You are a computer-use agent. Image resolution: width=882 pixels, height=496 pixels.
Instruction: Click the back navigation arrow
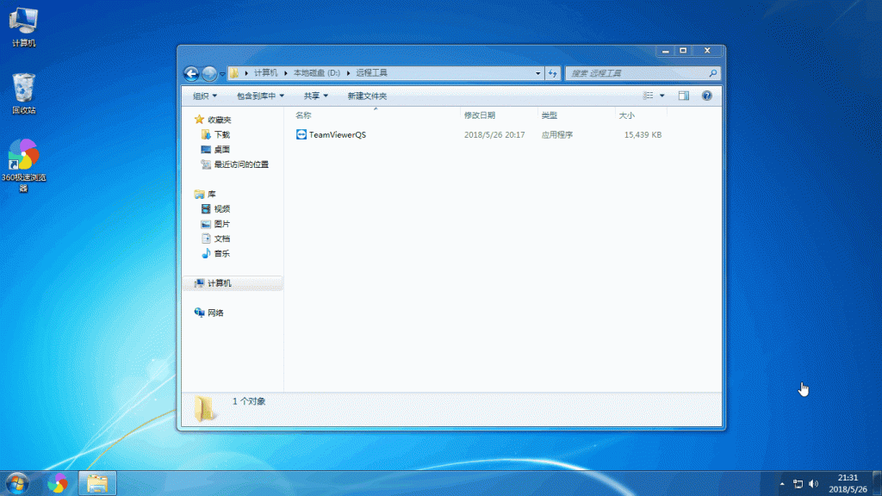point(191,74)
